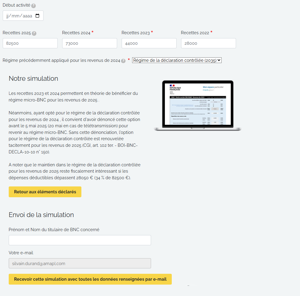Click the Recettes 2024 label text
The height and width of the screenshot is (296, 300).
click(76, 33)
